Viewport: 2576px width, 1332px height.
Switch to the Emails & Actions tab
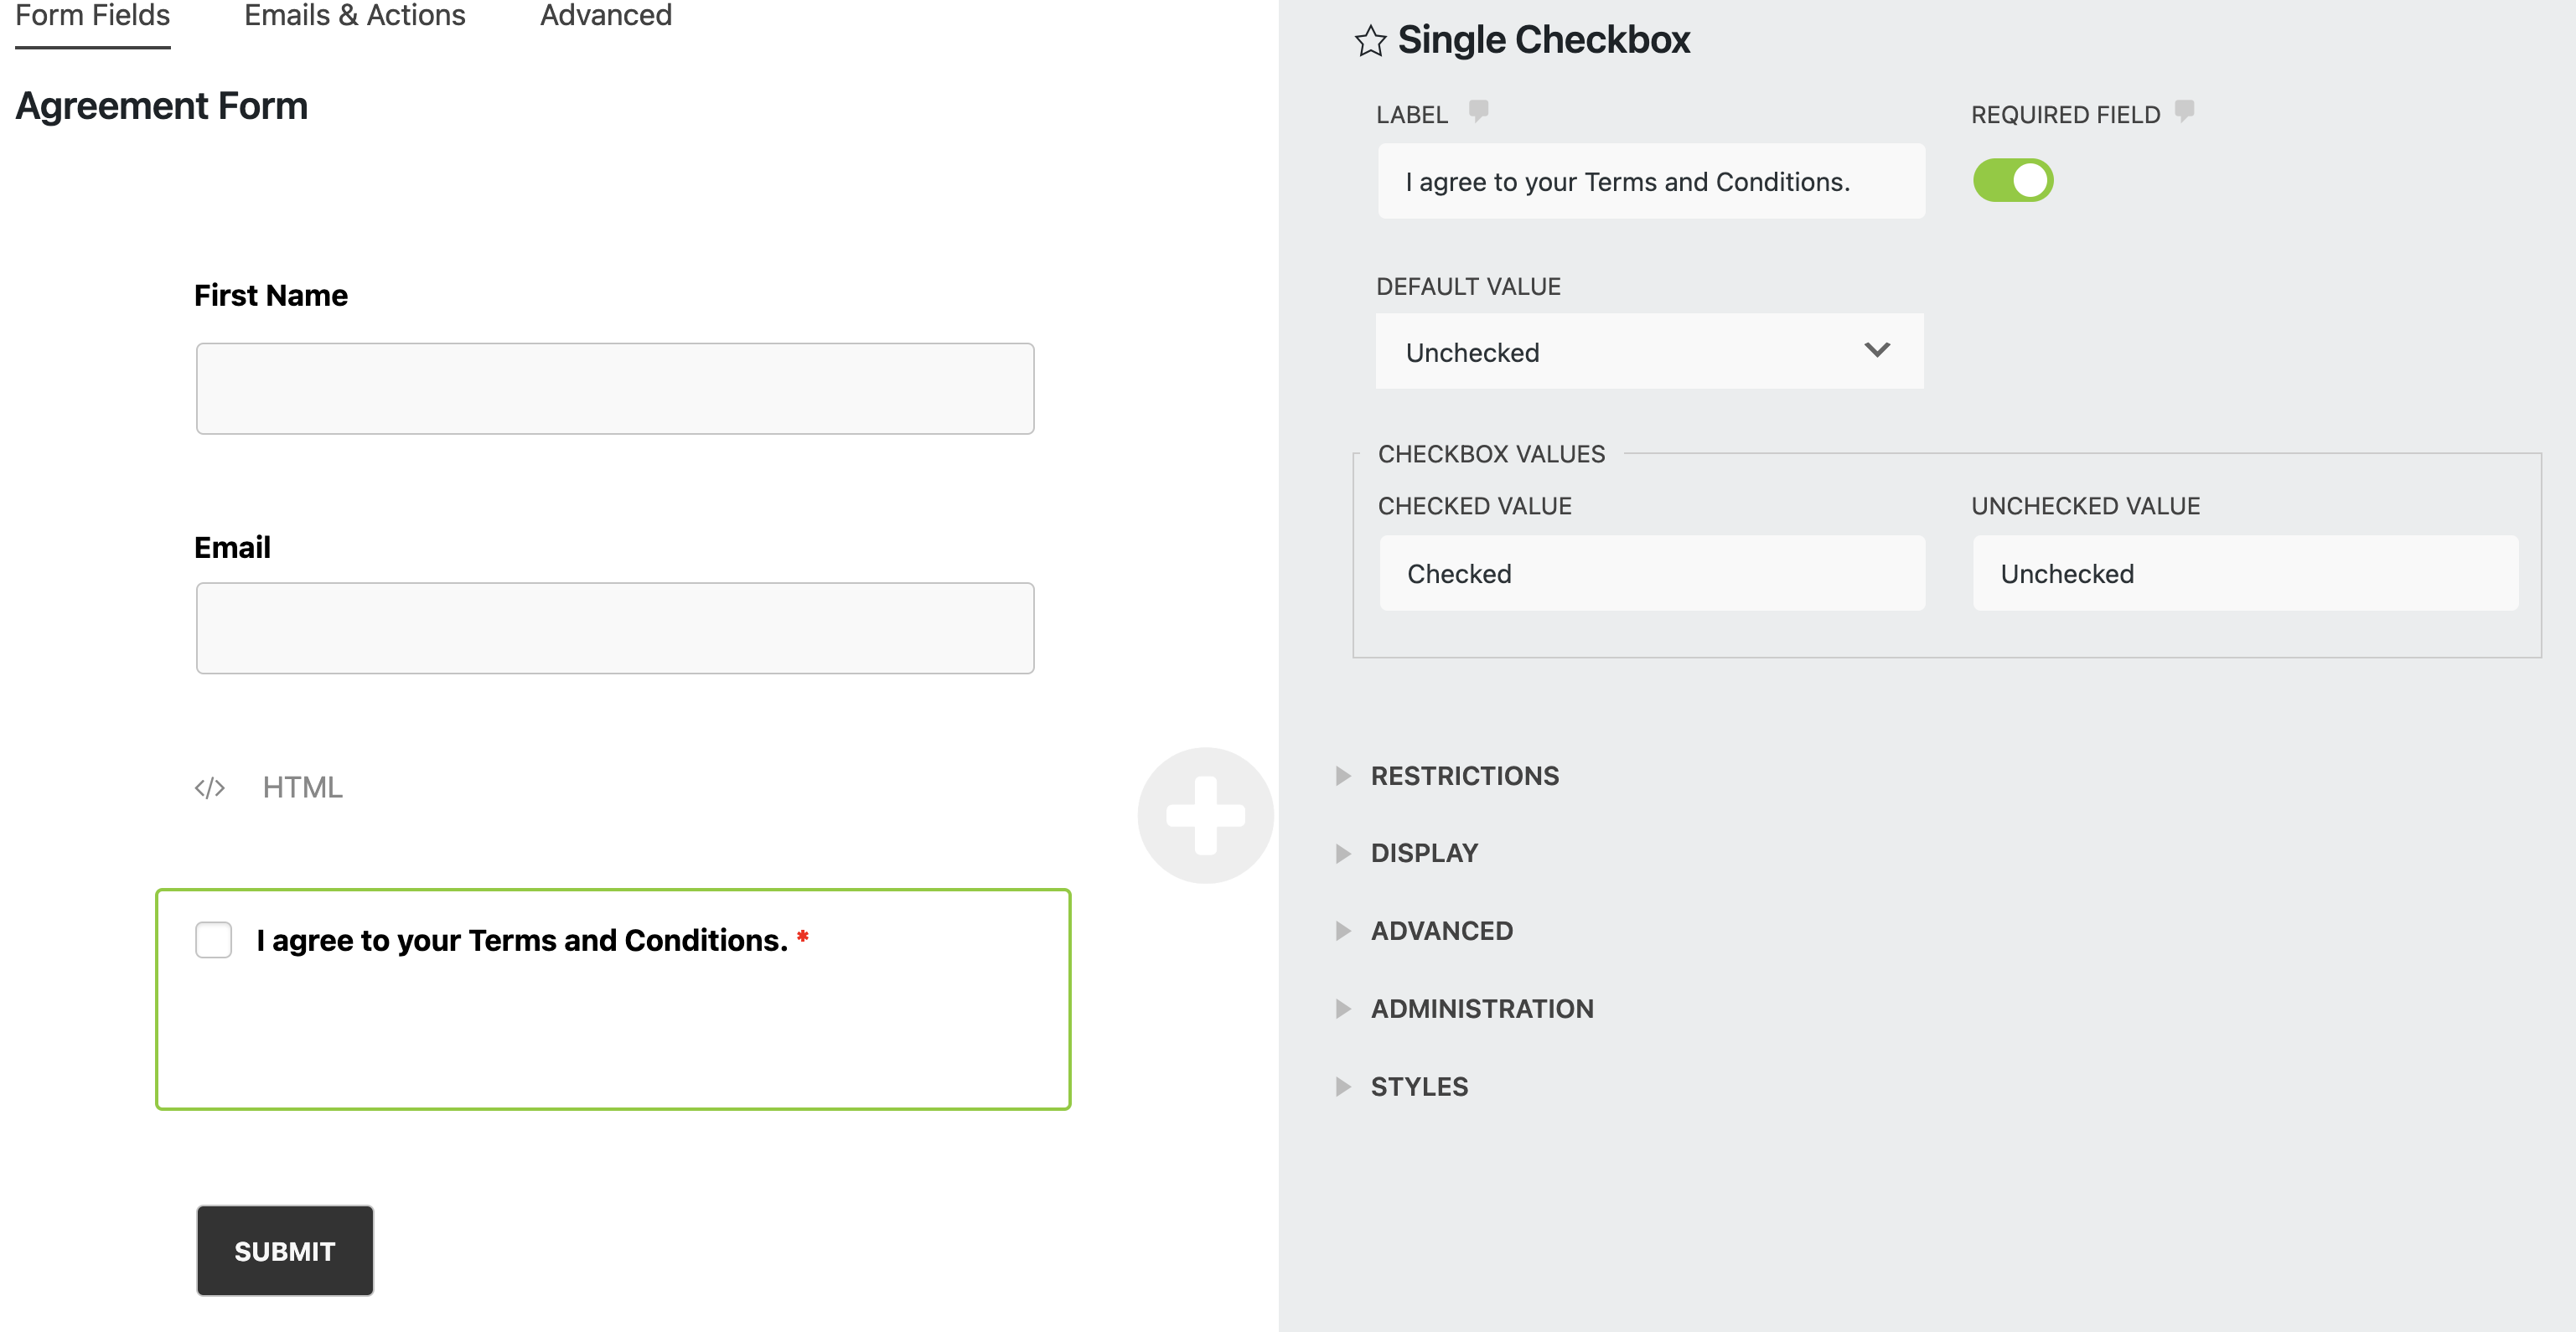tap(355, 16)
